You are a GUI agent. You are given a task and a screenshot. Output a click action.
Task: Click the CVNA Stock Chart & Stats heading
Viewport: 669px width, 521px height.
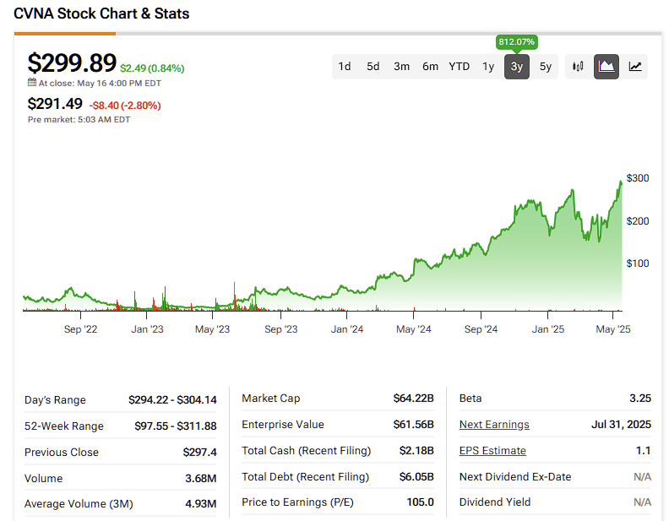coord(101,14)
